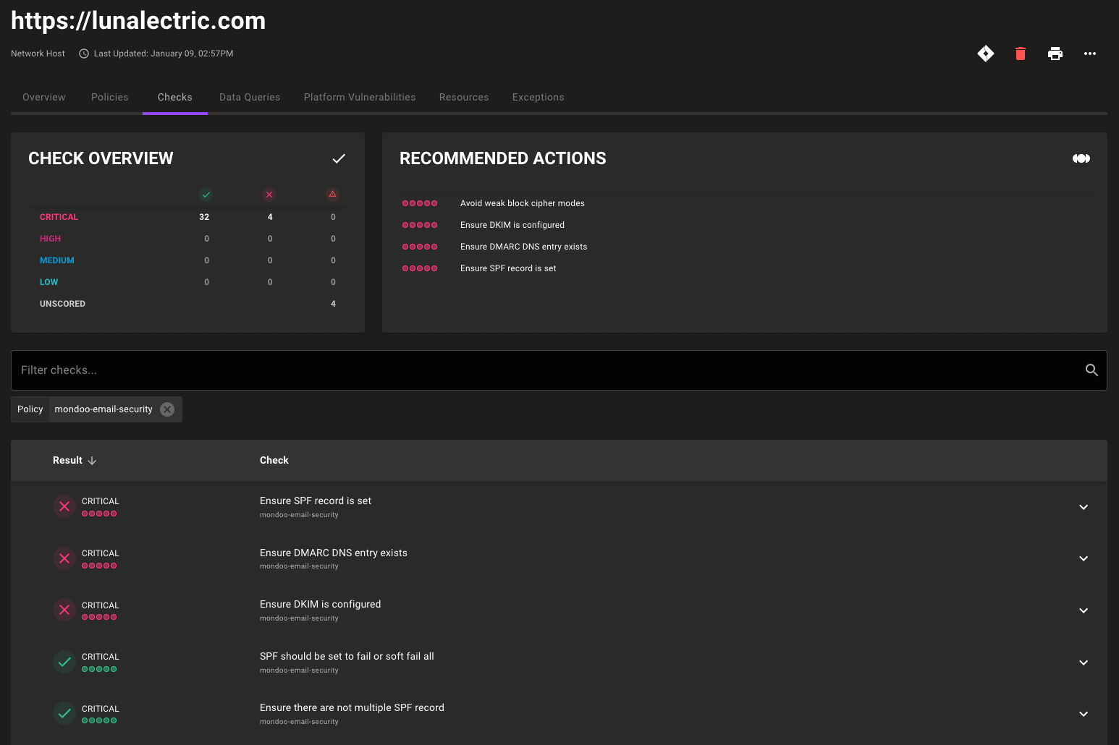Screen dimensions: 1119x745
Task: Click the Filter checks input field
Action: (543, 370)
